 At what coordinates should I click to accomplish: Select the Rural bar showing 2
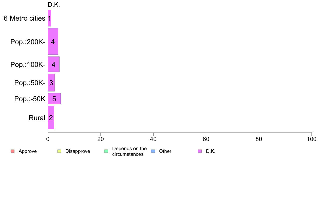coord(51,118)
